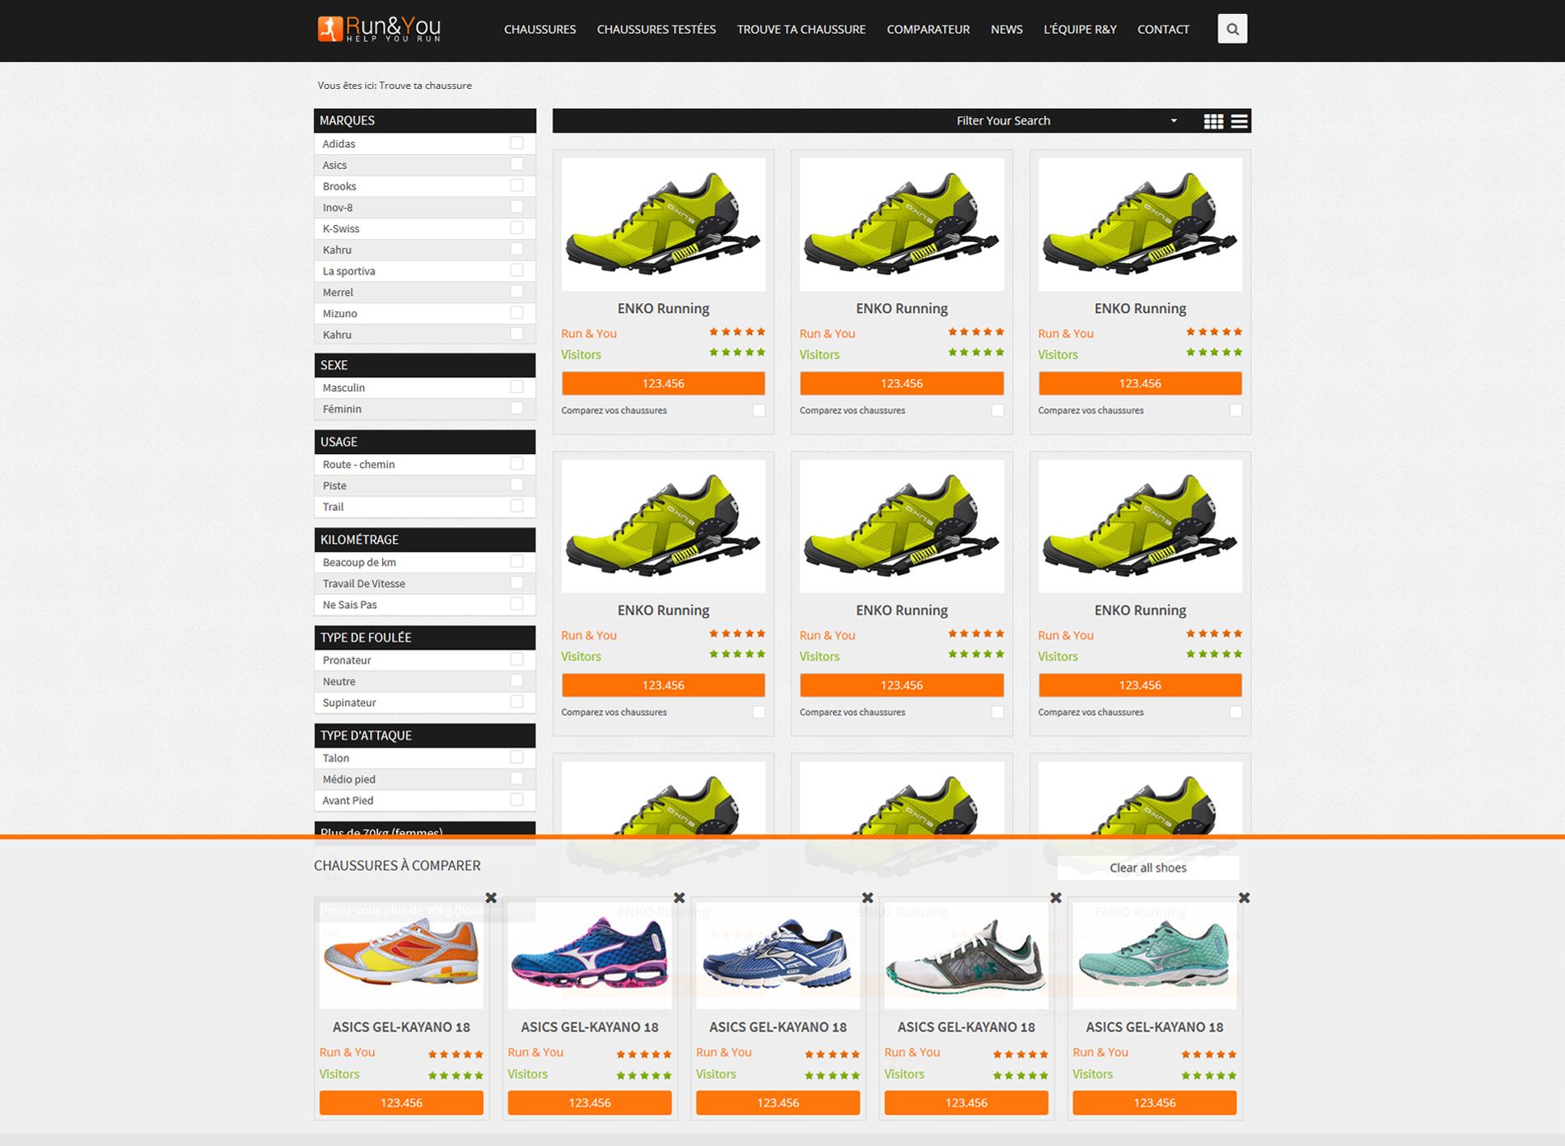Click 123.456 button on first ENKO card
The image size is (1565, 1146).
tap(663, 383)
